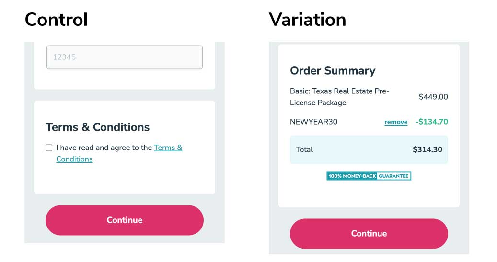Open the Terms & Conditions link
497x262 pixels.
pyautogui.click(x=168, y=148)
